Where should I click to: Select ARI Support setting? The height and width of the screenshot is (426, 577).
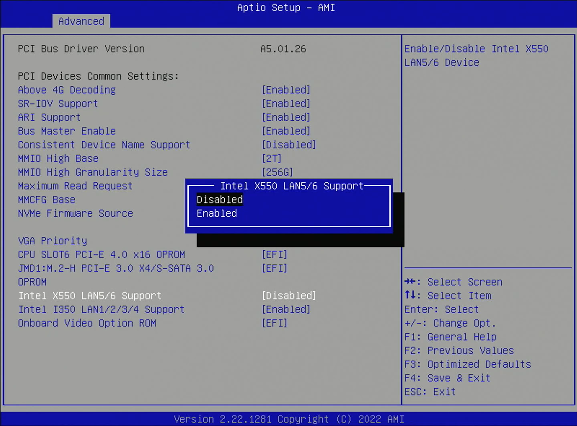[x=49, y=117]
